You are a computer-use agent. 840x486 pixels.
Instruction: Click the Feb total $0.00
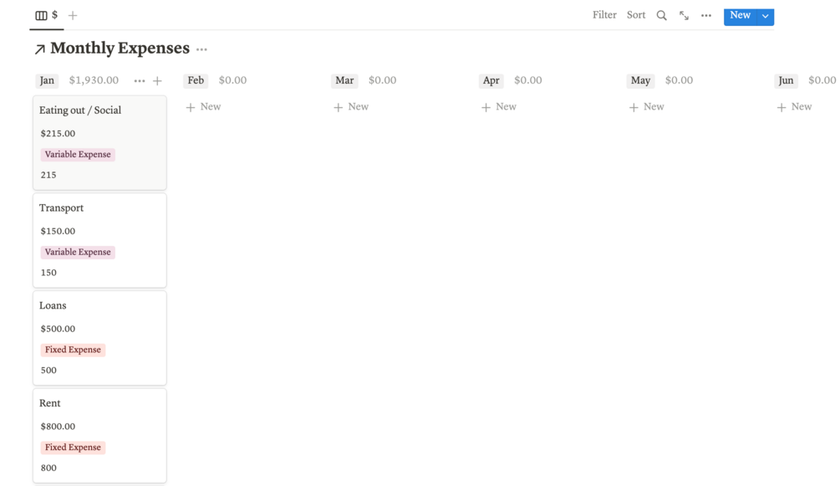(232, 80)
